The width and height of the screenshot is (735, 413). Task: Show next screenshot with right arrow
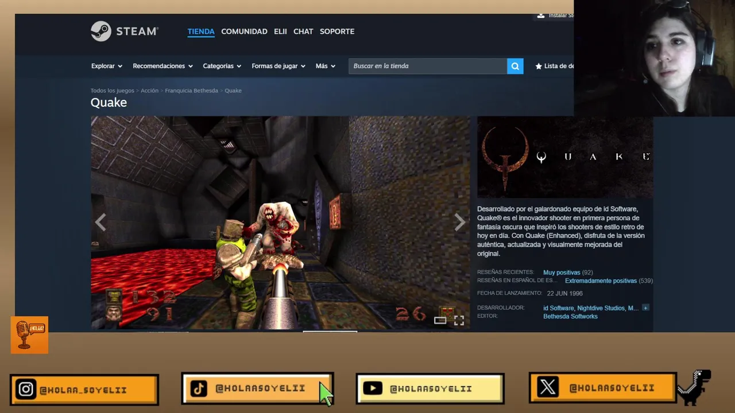click(x=459, y=222)
